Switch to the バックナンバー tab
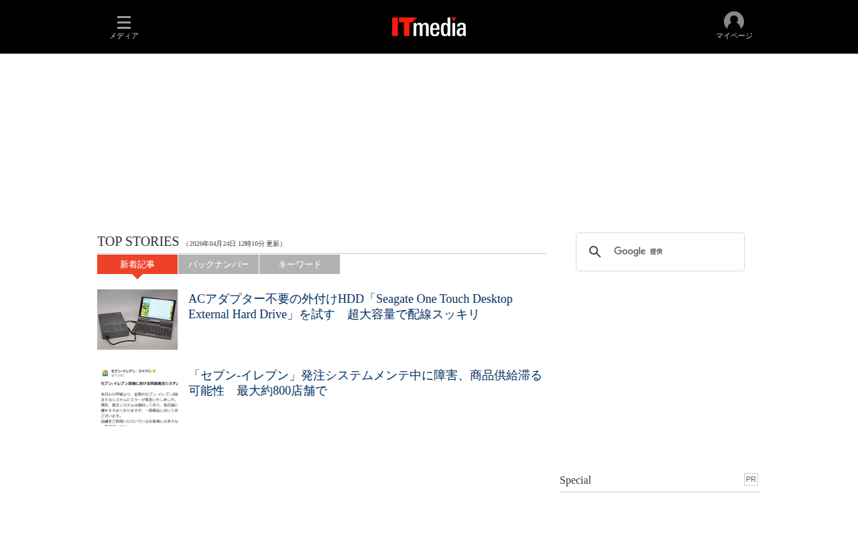Screen dimensions: 858x536 point(219,264)
